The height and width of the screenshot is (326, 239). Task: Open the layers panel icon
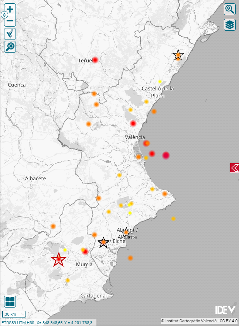pyautogui.click(x=230, y=25)
